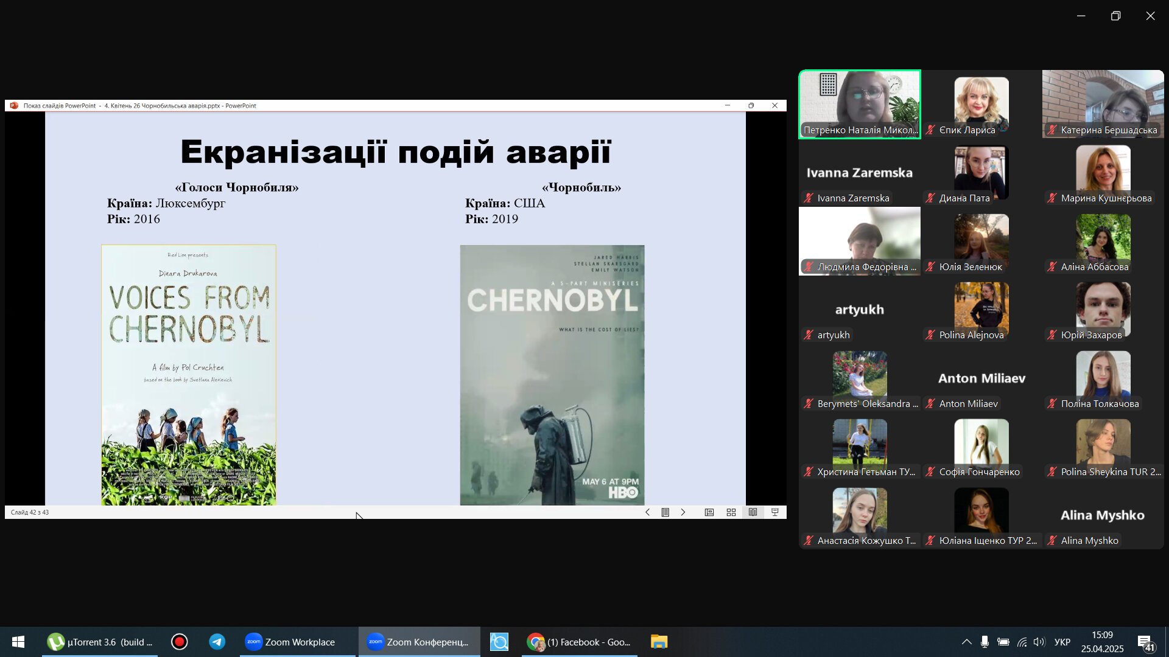Select Марина Кушнерьова participant tile
Viewport: 1169px width, 657px height.
(1103, 173)
